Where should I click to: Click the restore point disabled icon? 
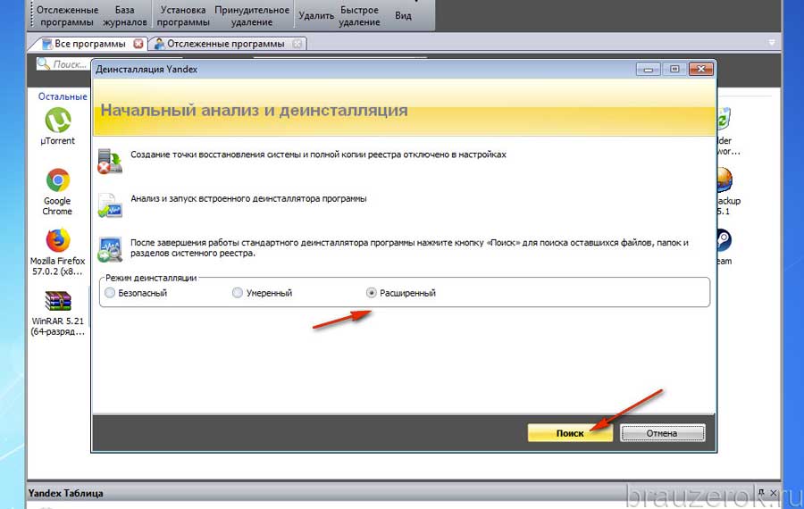tap(110, 161)
